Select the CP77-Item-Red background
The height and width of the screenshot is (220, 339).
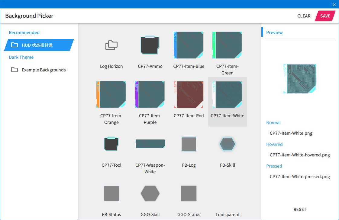coord(189,94)
